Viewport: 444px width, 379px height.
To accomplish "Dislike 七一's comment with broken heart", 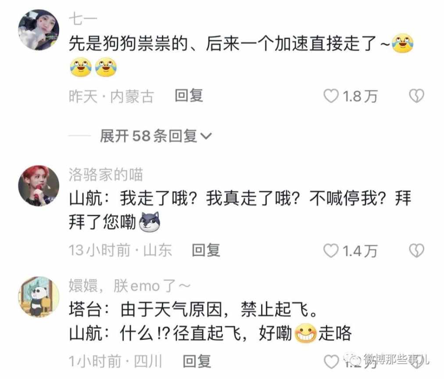I will click(416, 96).
